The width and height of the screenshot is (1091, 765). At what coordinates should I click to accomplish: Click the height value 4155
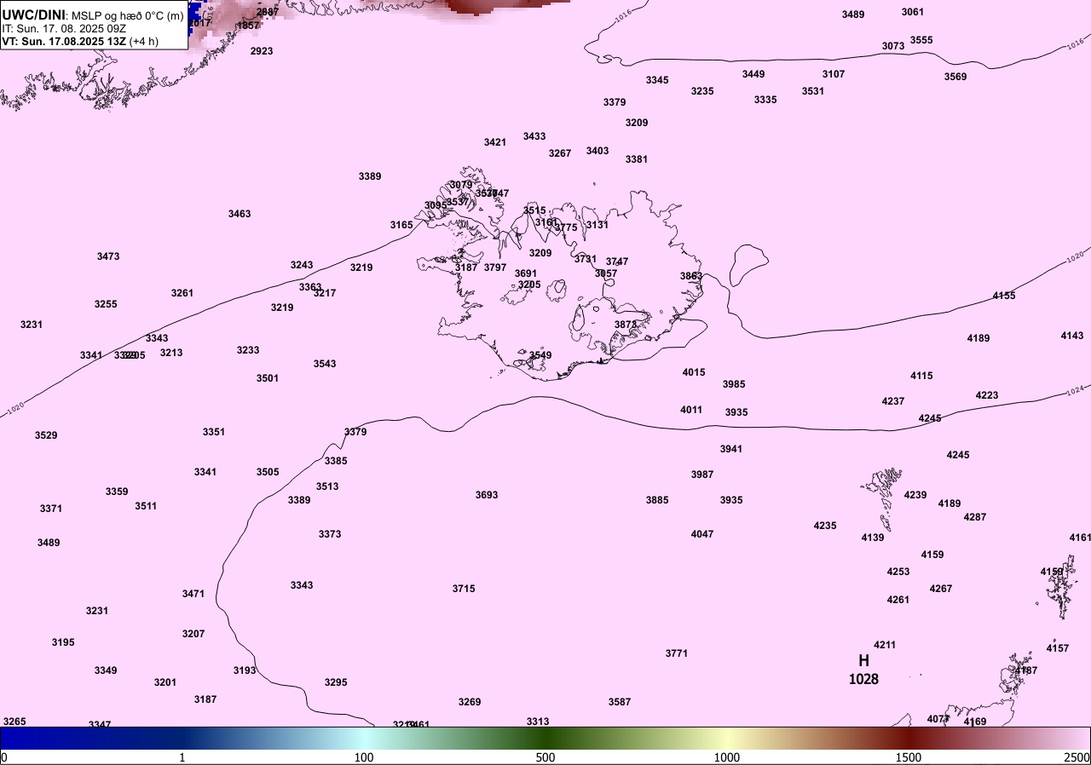[1004, 296]
